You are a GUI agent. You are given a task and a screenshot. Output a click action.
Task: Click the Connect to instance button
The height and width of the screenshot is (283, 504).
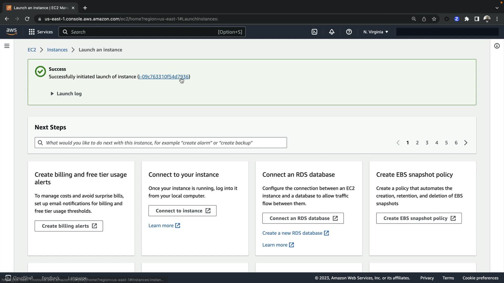(x=182, y=211)
